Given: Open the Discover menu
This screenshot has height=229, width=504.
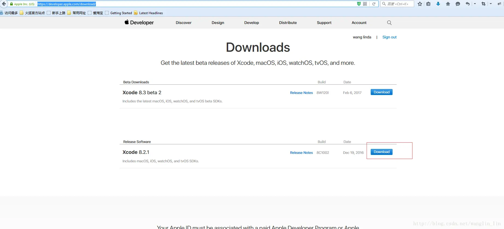Looking at the screenshot, I should tap(184, 23).
